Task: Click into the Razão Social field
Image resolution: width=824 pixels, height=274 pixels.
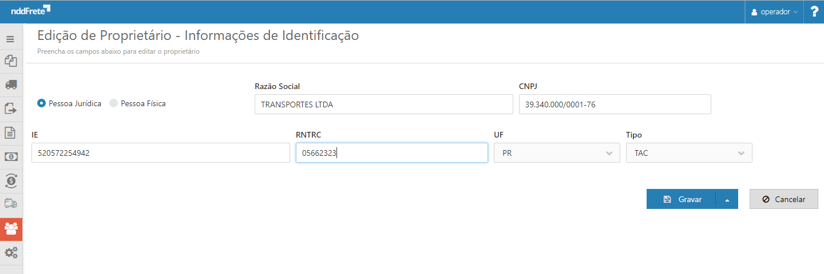Action: [x=383, y=104]
